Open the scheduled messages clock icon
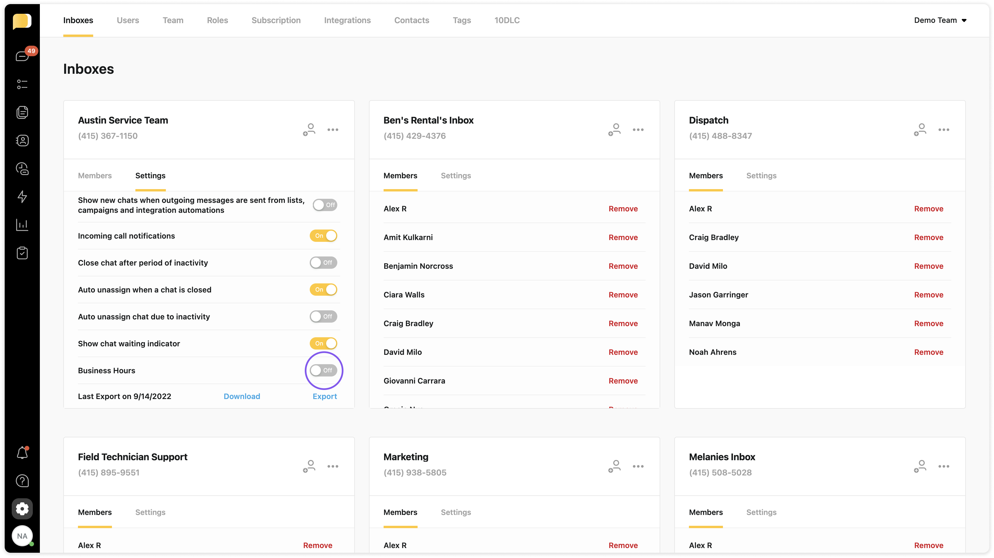 pyautogui.click(x=22, y=169)
